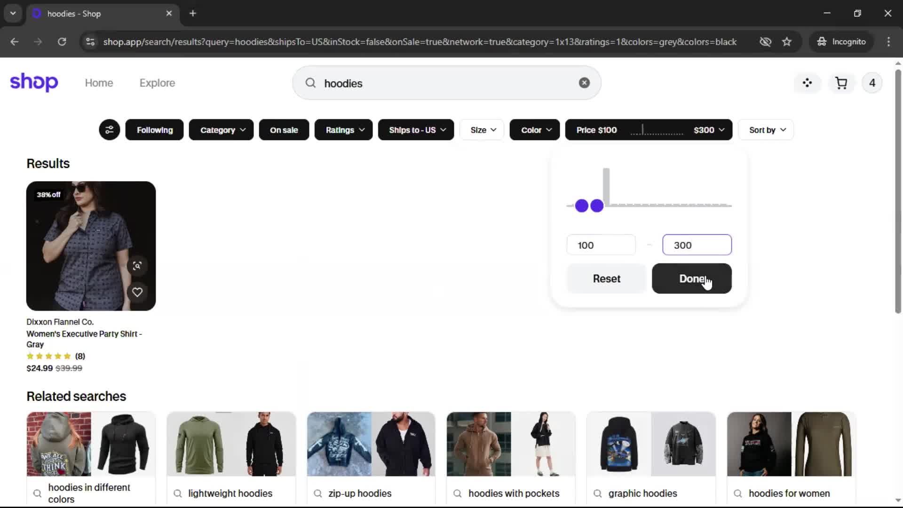Bookmark this page with star icon

click(x=787, y=42)
